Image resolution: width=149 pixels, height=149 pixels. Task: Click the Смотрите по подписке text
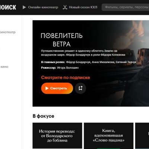(66, 77)
